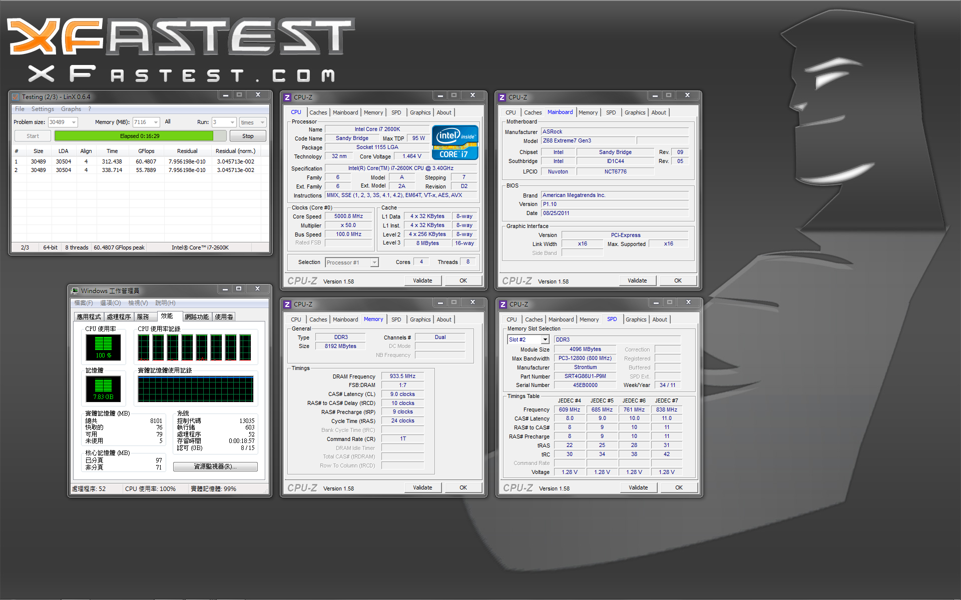Click the DRAM Frequency value 933.5 MHz
This screenshot has width=961, height=600.
(x=402, y=376)
